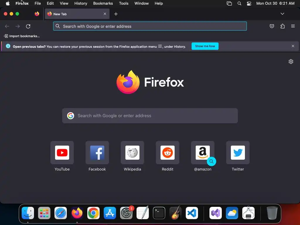Open the Reddit shortcut tile

167,152
